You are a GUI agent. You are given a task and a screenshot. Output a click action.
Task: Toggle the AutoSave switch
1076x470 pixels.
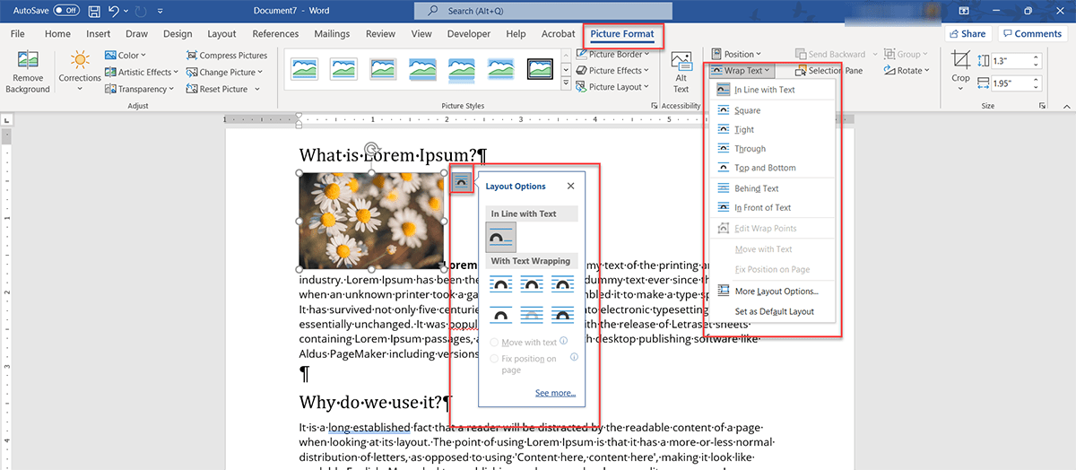click(66, 10)
